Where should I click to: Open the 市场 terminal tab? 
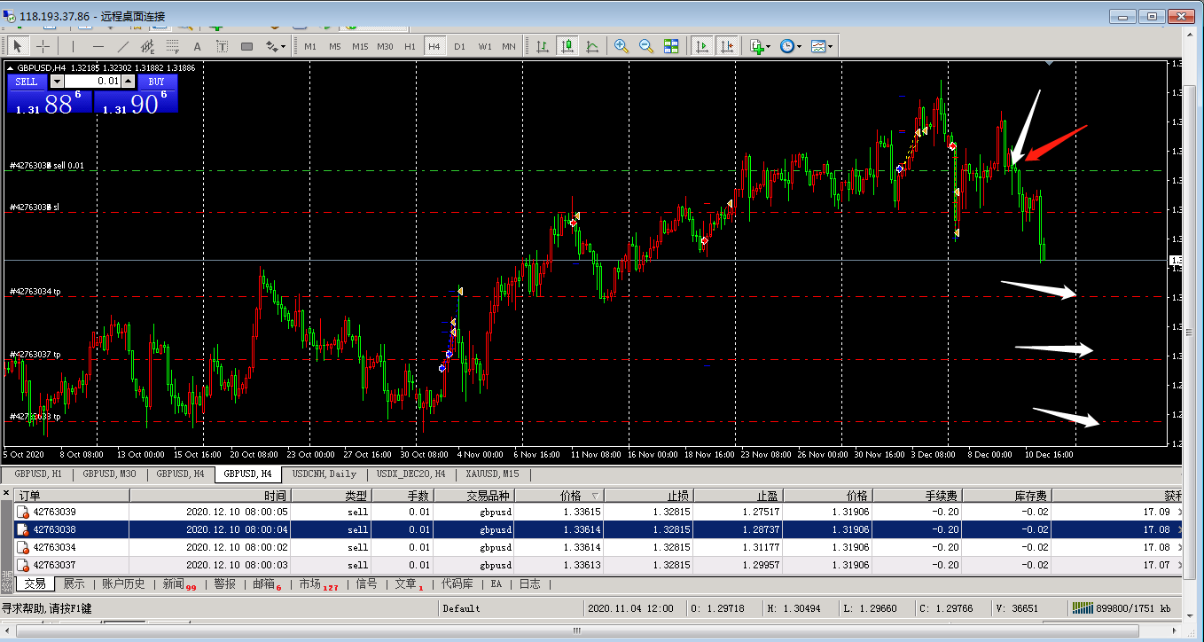pos(318,583)
